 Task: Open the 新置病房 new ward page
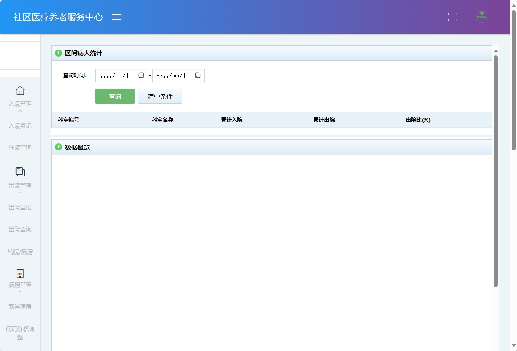(20, 306)
